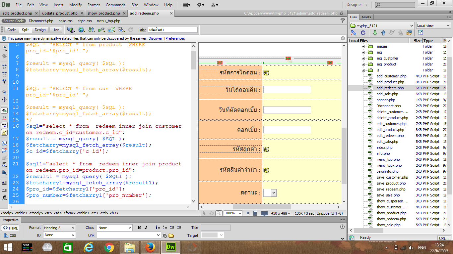Click the Browse for File folder icon

coord(171,235)
